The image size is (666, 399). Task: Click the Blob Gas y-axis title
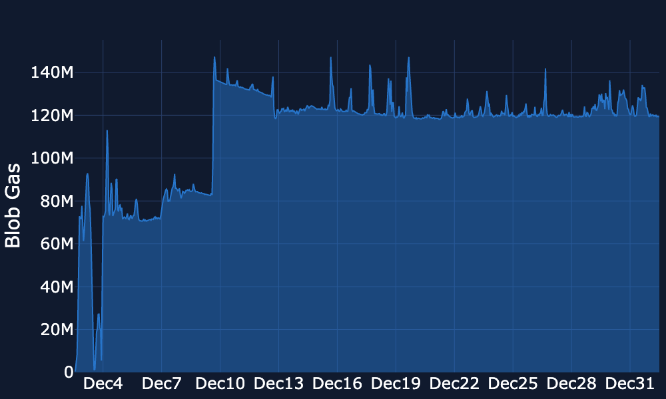(x=13, y=205)
